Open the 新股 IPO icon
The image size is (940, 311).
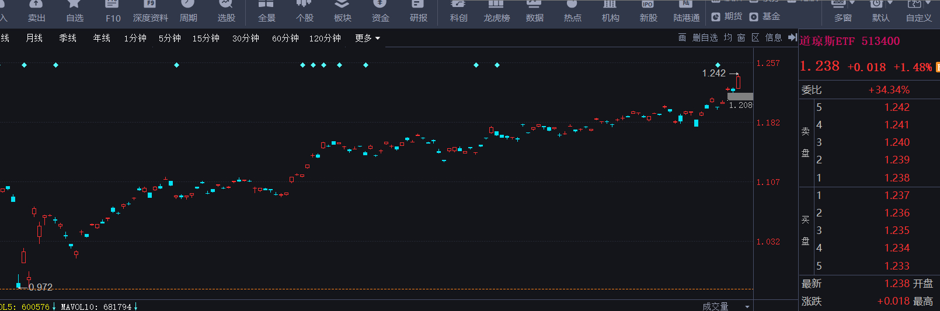point(648,12)
